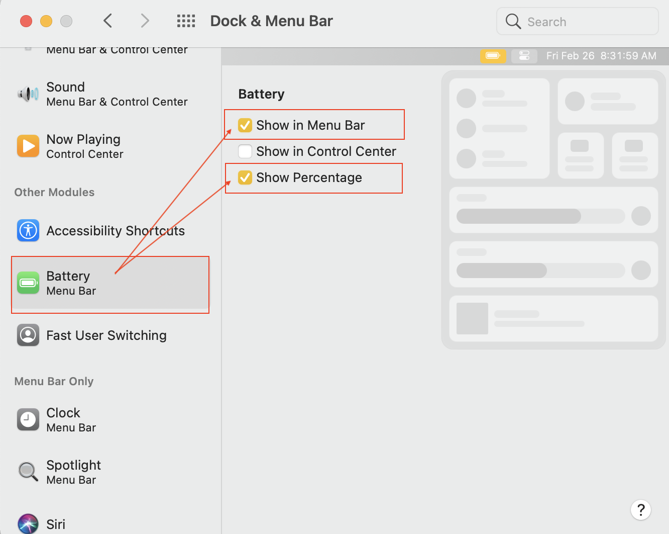This screenshot has height=534, width=669.
Task: Click the Control Center icon in preview bar
Action: tap(524, 56)
